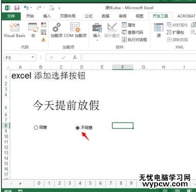Open the XML Source (源) pane
Image resolution: width=196 pixels, height=192 pixels.
pyautogui.click(x=159, y=30)
